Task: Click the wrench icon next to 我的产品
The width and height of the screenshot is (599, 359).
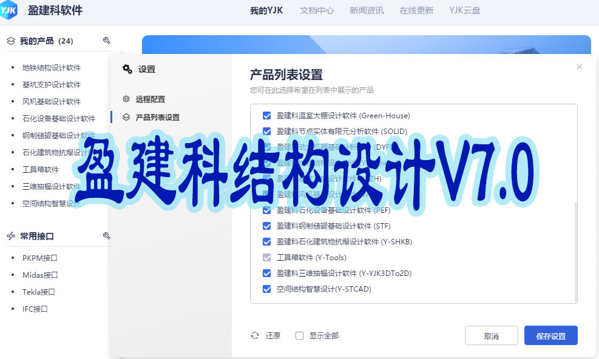Action: point(107,41)
